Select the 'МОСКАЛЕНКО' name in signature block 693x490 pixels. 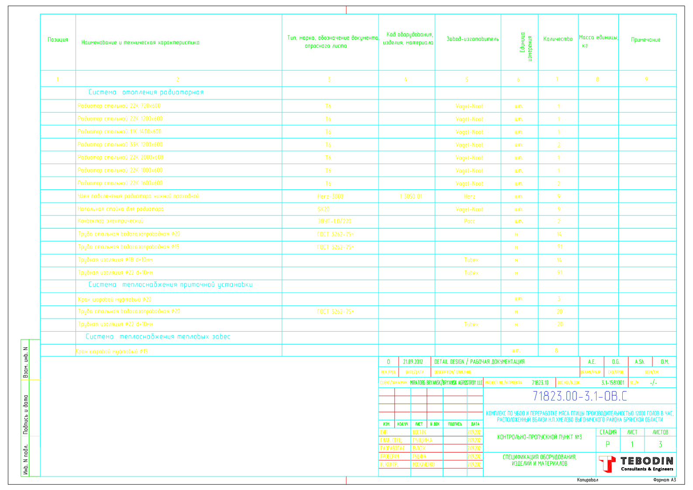[x=424, y=465]
